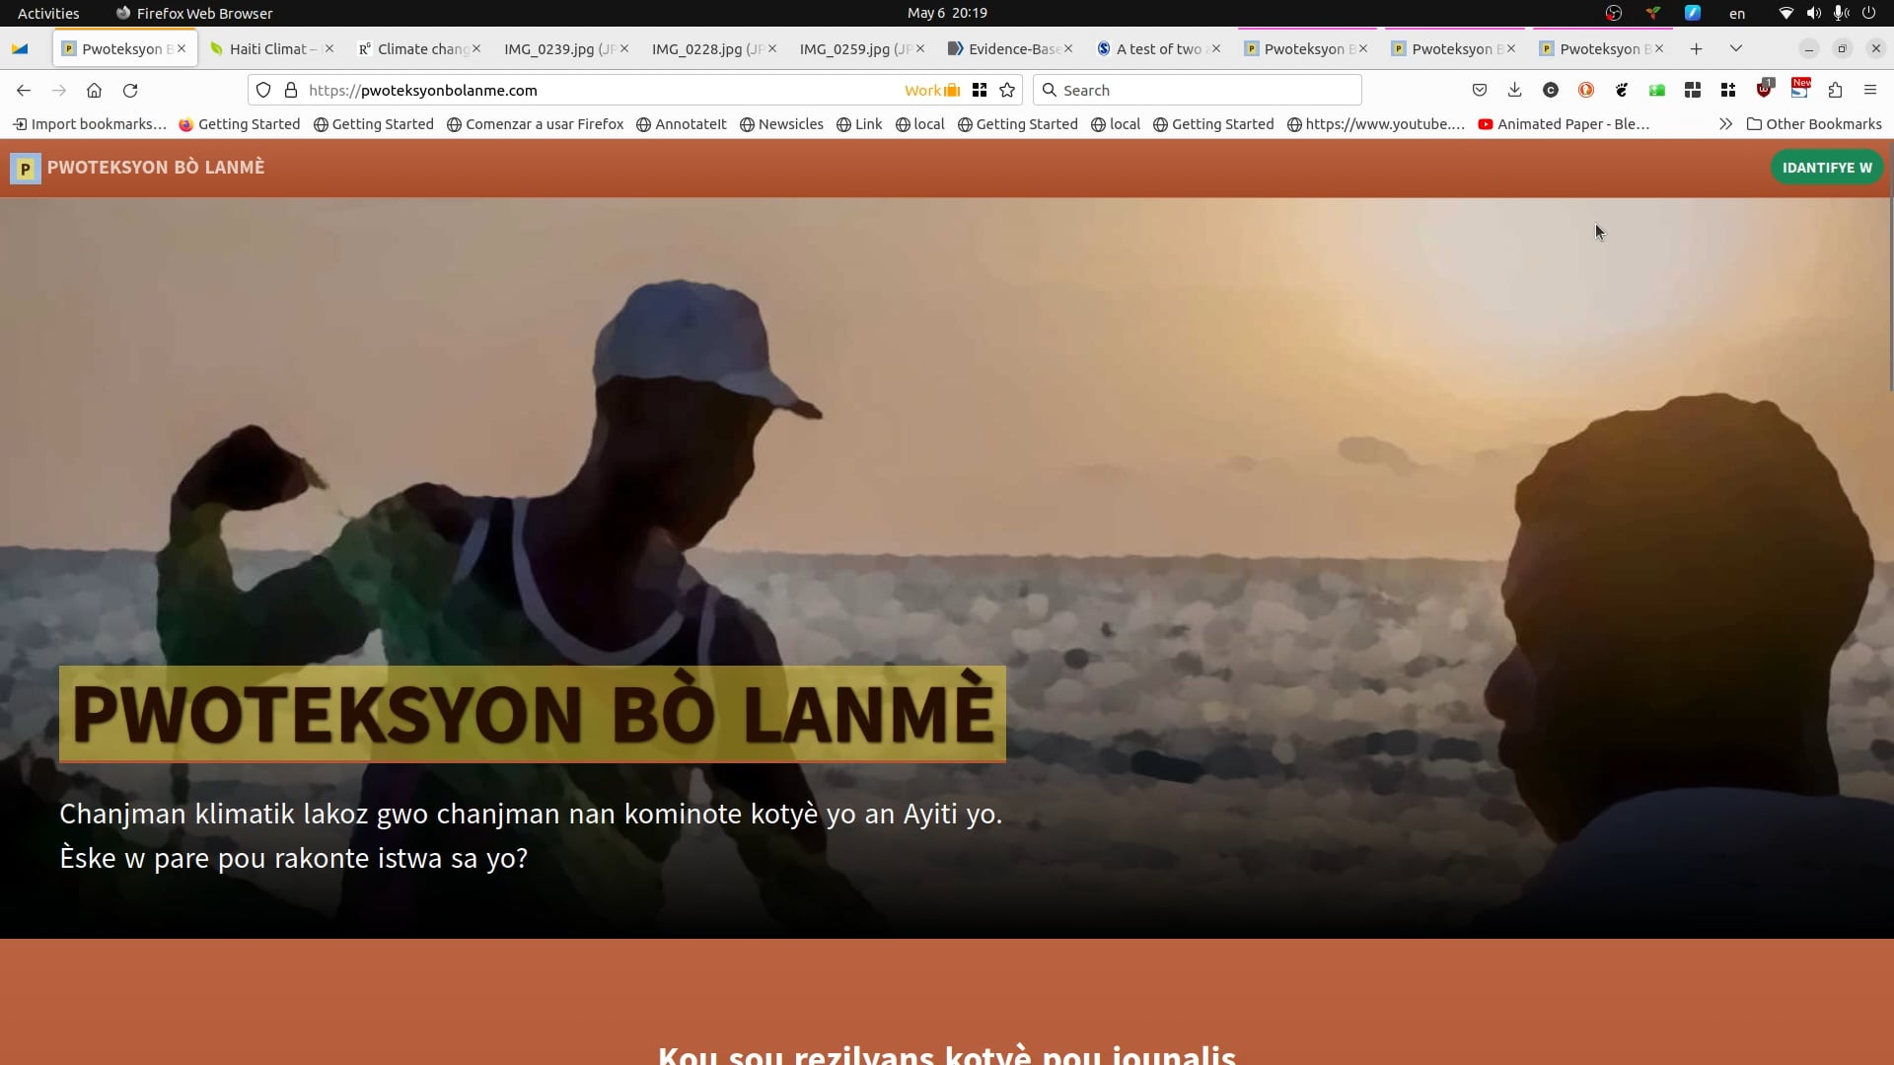
Task: Click the IDANTIFYE W button
Action: pos(1826,168)
